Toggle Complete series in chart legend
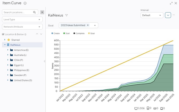179x112 pixels. point(79,33)
